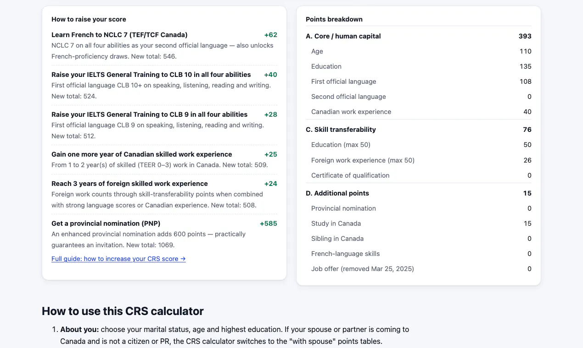
Task: Click the 'Certificate of qualification' row label
Action: [350, 175]
